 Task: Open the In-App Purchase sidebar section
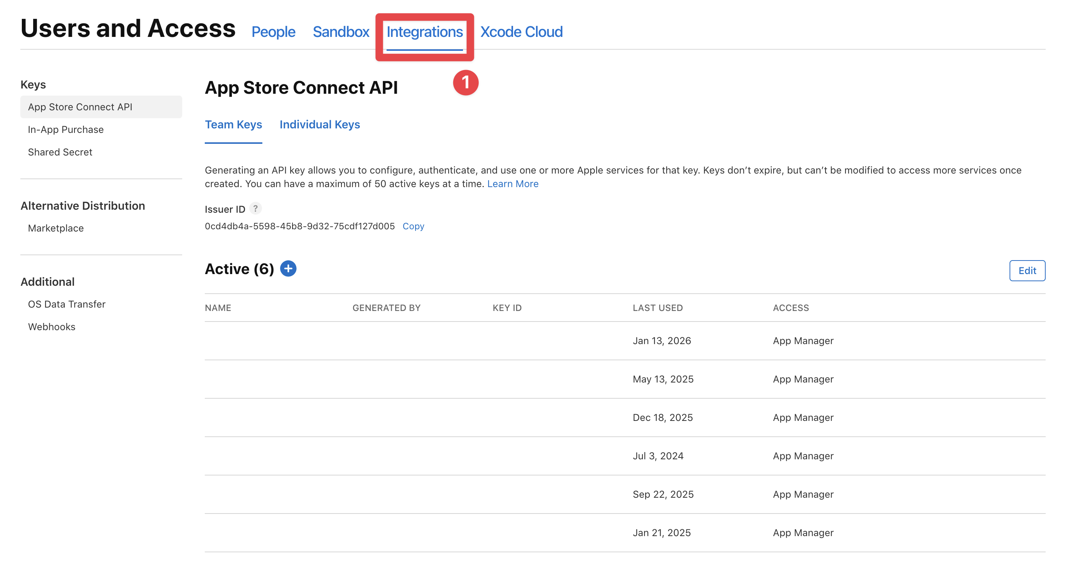pos(65,129)
